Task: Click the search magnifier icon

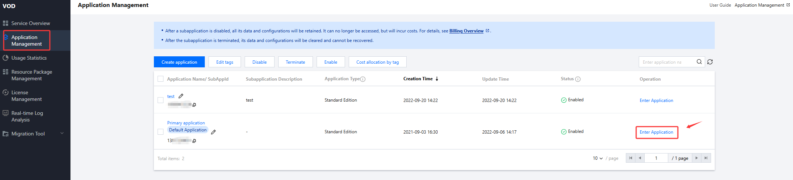Action: [699, 62]
